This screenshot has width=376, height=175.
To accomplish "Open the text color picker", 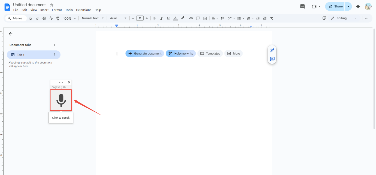I will point(175,18).
